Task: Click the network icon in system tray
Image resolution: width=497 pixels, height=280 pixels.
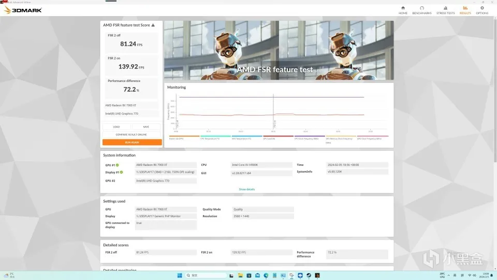Action: pos(470,275)
